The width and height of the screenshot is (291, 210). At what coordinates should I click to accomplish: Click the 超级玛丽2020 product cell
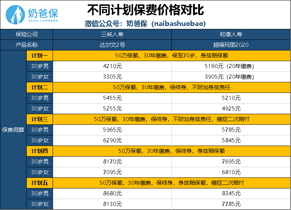pyautogui.click(x=231, y=45)
